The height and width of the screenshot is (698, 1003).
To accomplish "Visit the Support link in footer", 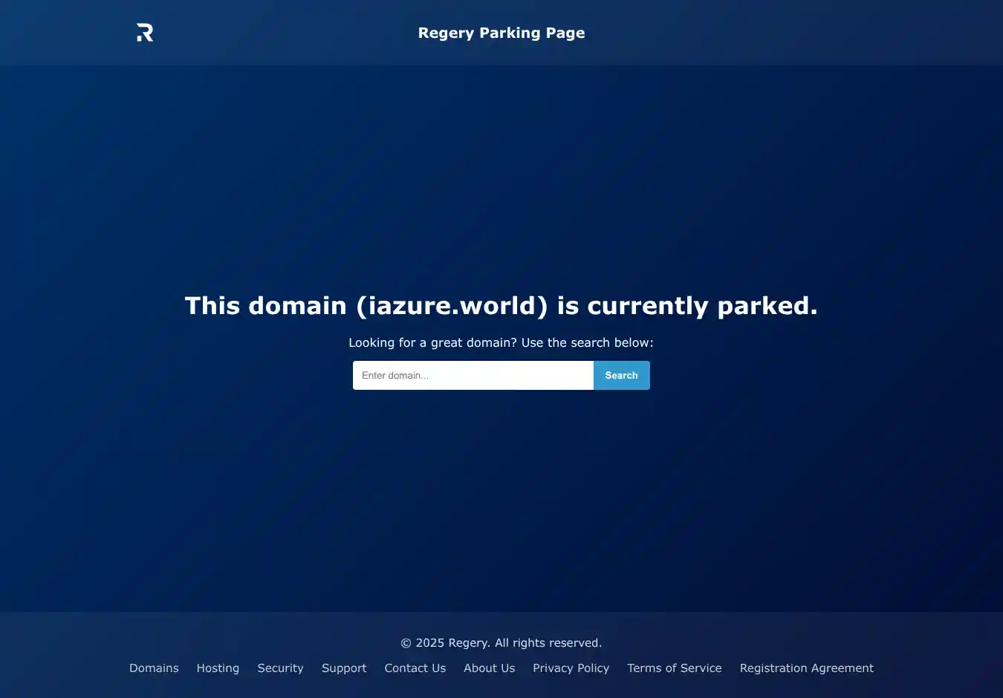I will pyautogui.click(x=344, y=668).
